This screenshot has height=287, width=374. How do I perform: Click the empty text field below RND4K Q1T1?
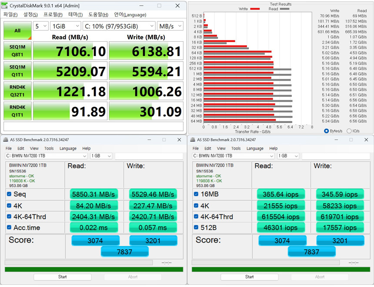click(93, 126)
